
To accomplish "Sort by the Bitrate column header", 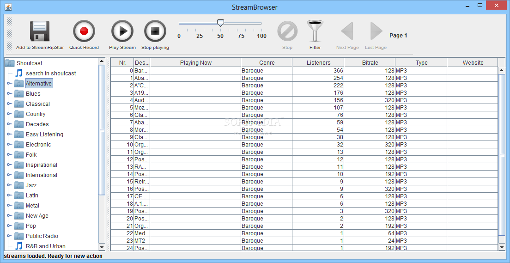I will 370,63.
